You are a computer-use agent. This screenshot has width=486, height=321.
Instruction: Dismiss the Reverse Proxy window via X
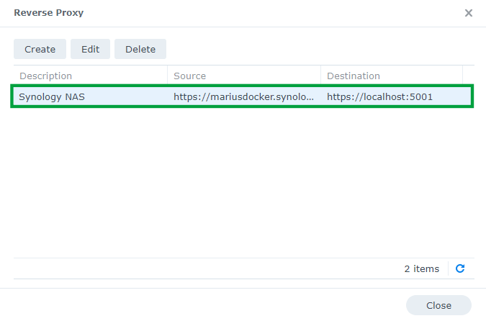(468, 13)
